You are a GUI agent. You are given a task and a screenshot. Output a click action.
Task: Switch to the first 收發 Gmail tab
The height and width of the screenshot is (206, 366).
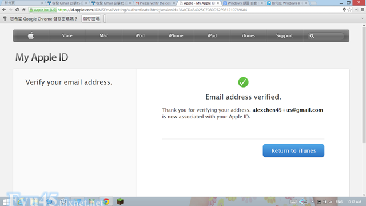click(x=67, y=3)
